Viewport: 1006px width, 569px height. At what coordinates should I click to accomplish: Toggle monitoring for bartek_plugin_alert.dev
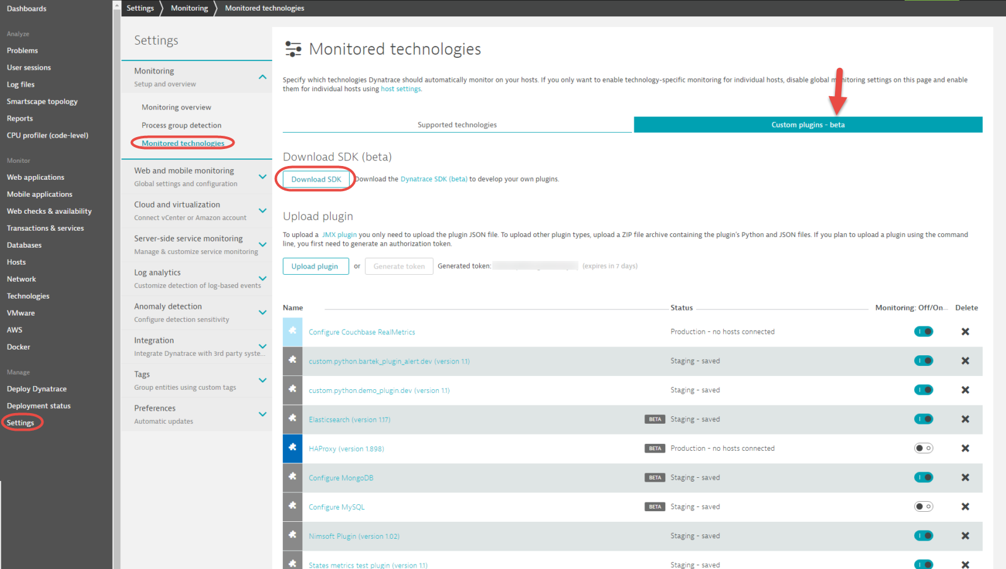[924, 361]
